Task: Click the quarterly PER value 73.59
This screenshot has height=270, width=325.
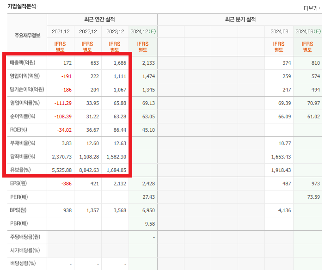Action: pyautogui.click(x=313, y=197)
